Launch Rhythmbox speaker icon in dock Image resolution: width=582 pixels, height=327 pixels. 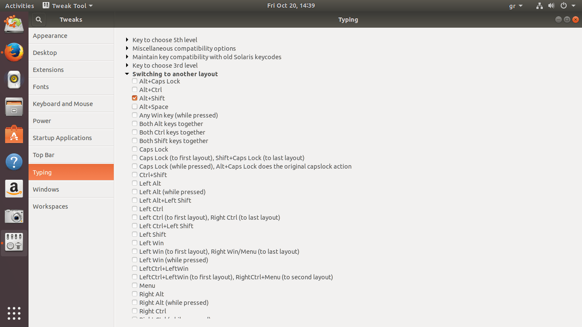[x=14, y=80]
